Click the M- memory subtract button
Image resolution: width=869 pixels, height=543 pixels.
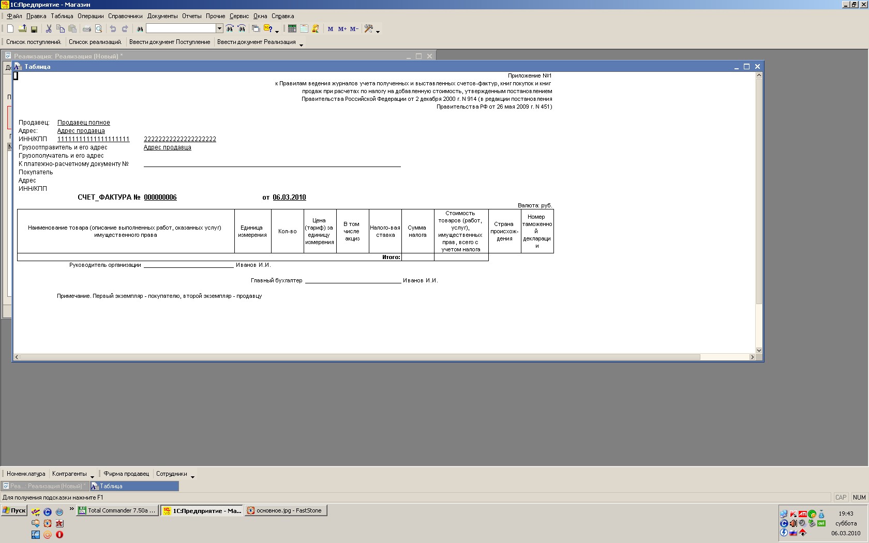[354, 29]
